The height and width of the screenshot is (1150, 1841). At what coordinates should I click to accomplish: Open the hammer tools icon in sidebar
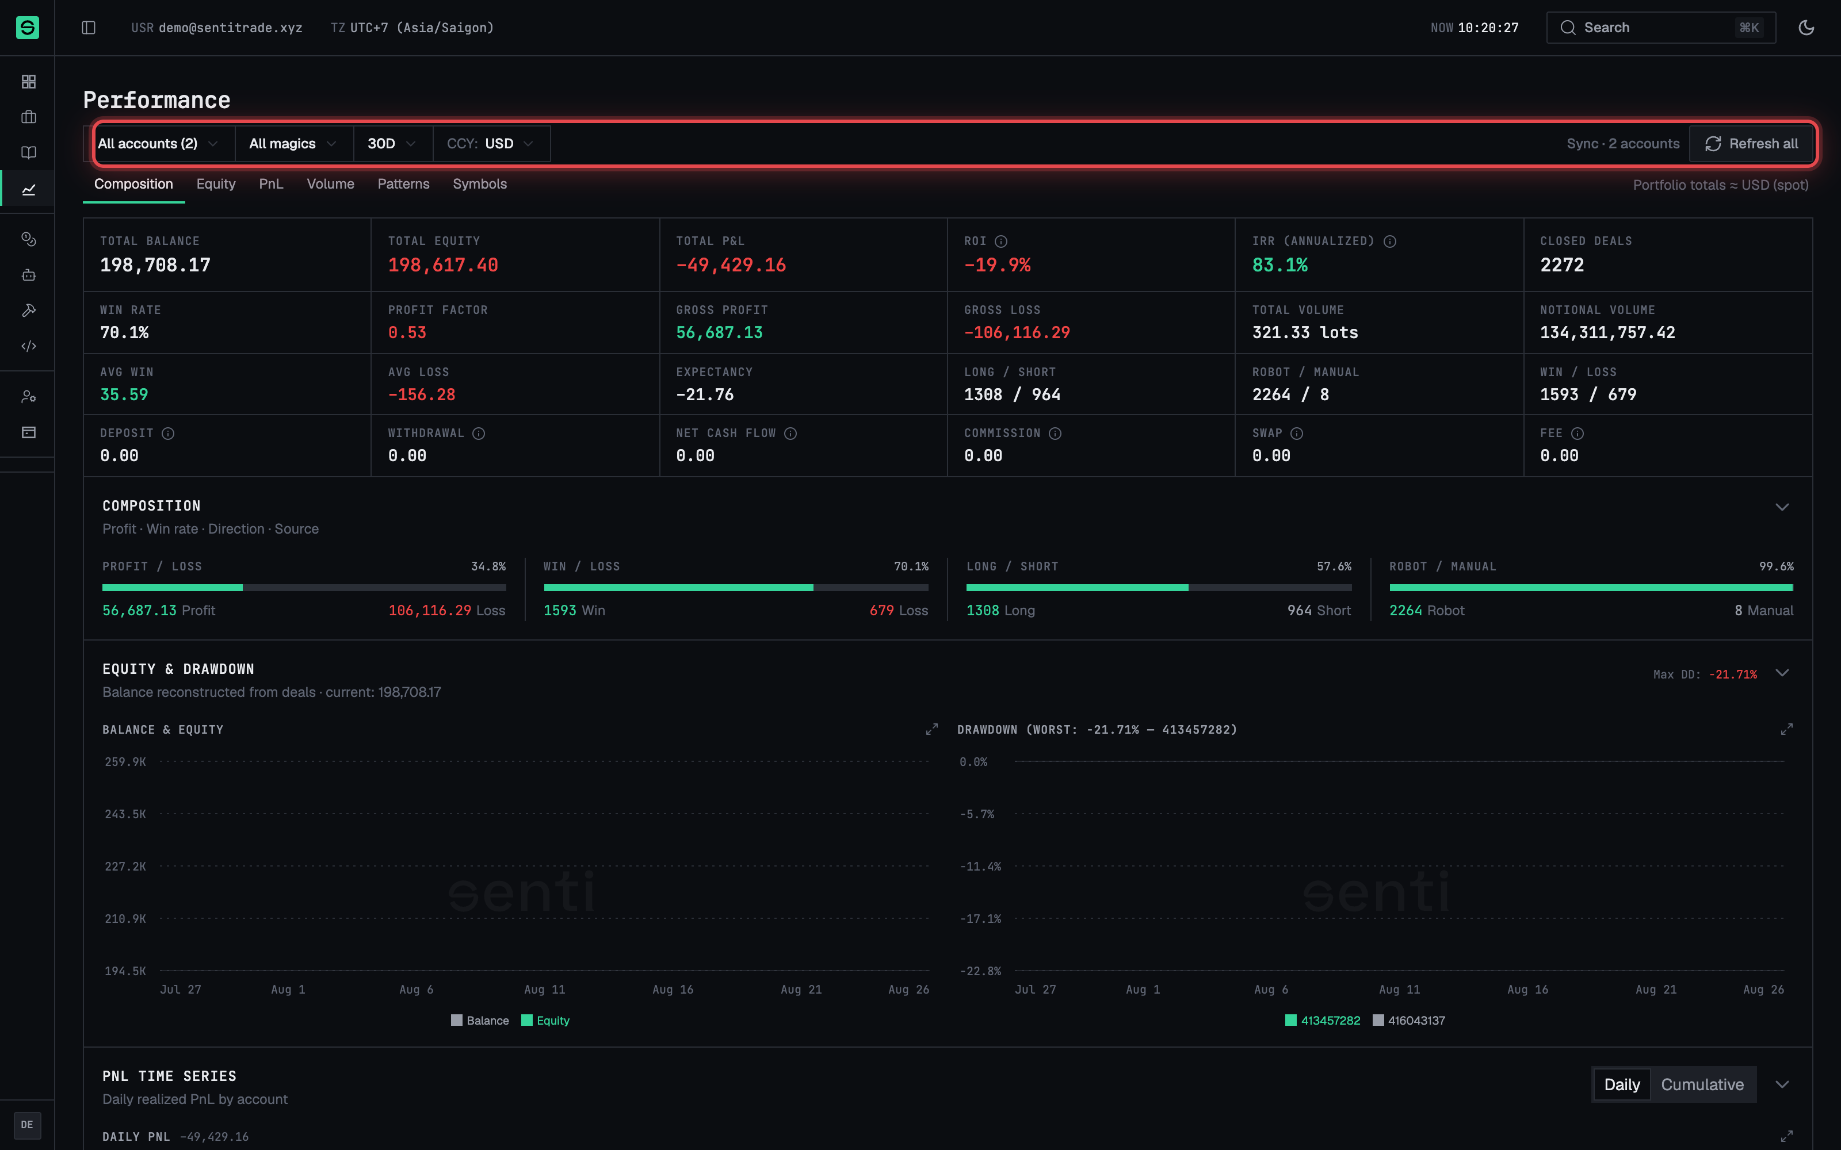(x=28, y=310)
